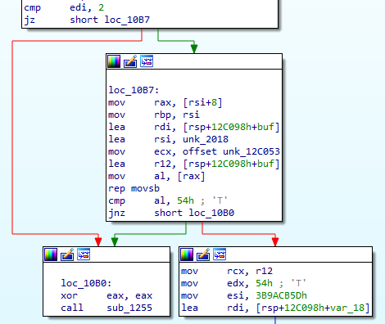Click the edit pencil icon in loc_10B0 block
Image resolution: width=385 pixels, height=324 pixels.
click(x=67, y=254)
